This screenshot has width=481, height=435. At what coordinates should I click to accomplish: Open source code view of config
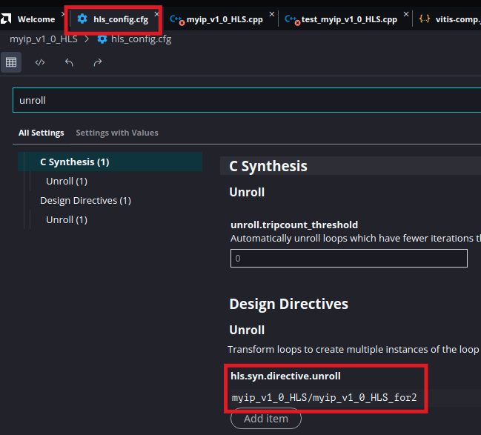click(40, 62)
